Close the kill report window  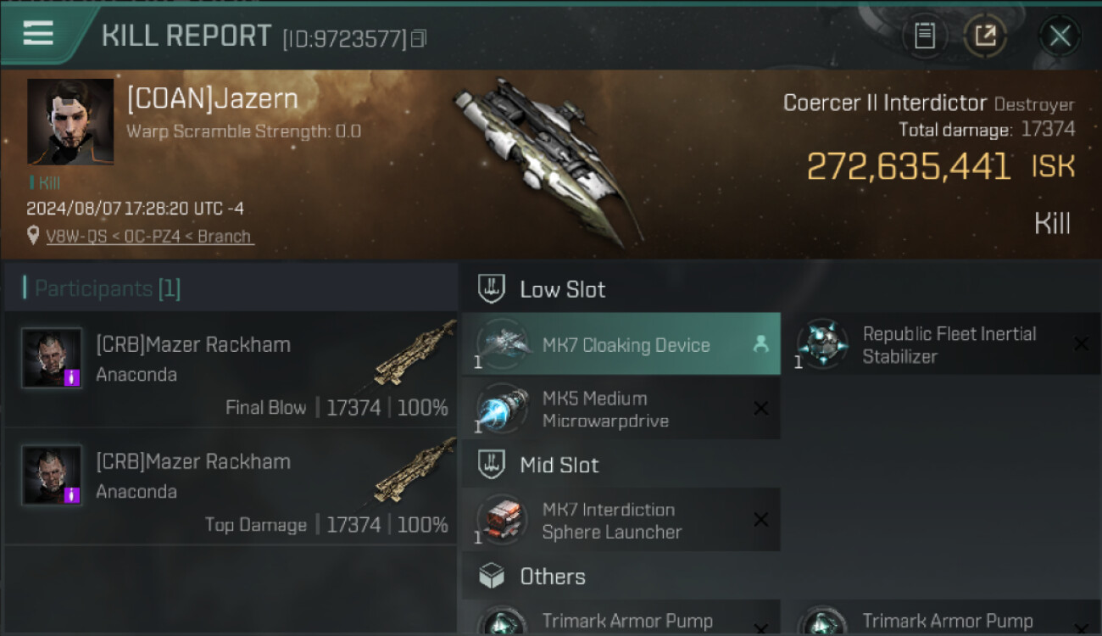(1060, 36)
